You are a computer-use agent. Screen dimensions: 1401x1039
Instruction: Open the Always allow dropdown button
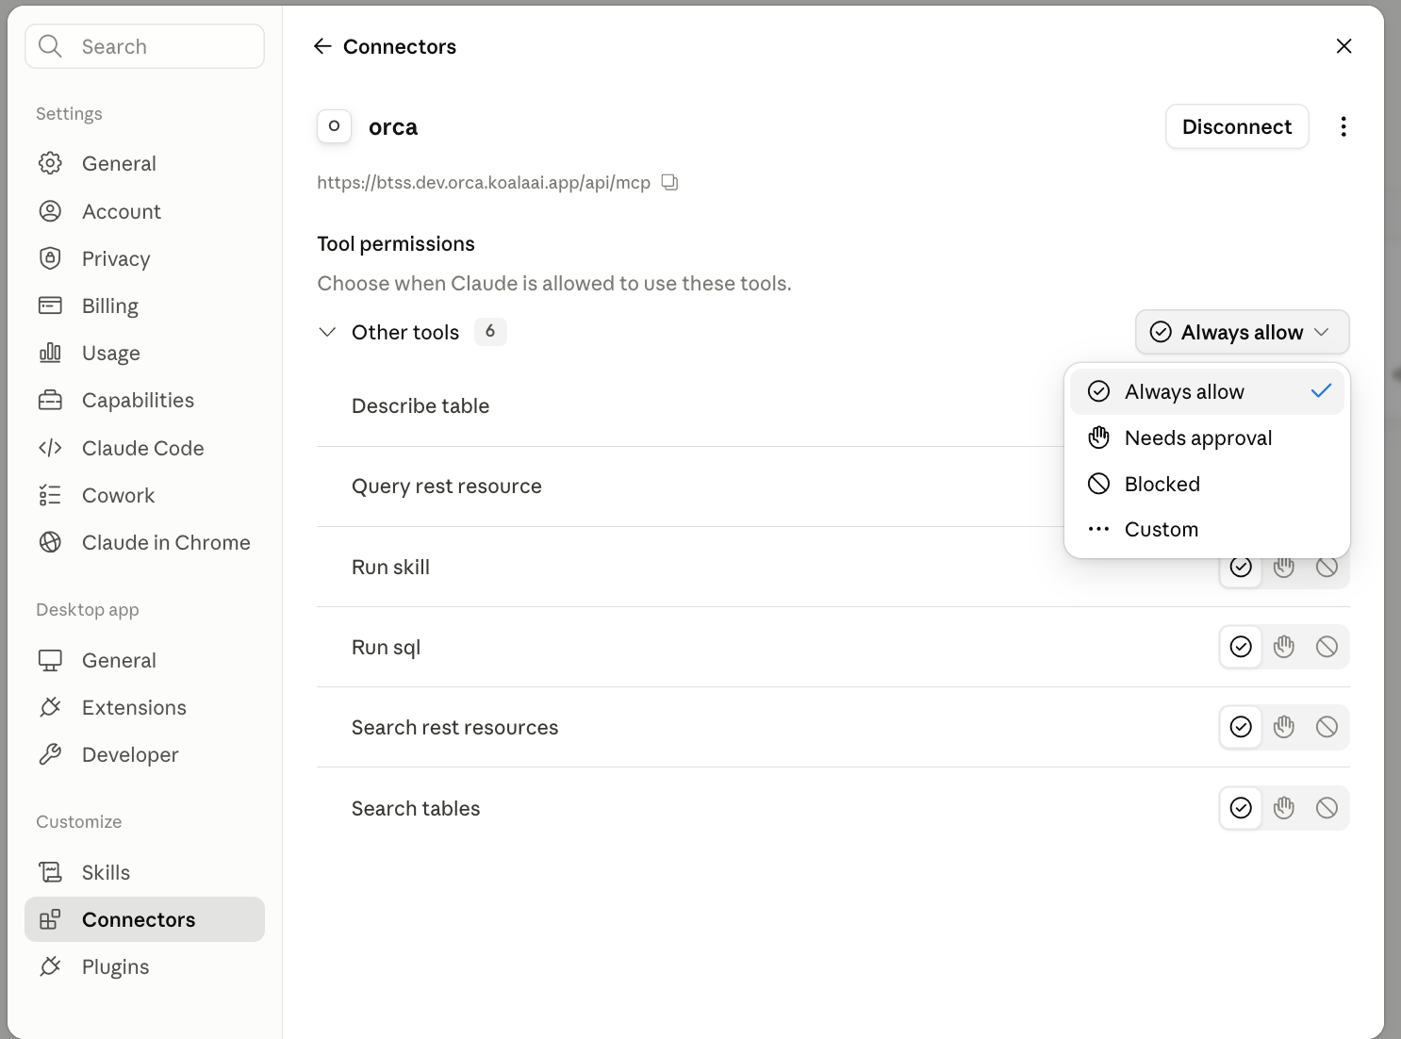(1242, 332)
